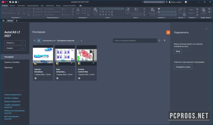Select the Текст text annotation tool
This screenshot has height=125, width=213.
coord(78,11)
